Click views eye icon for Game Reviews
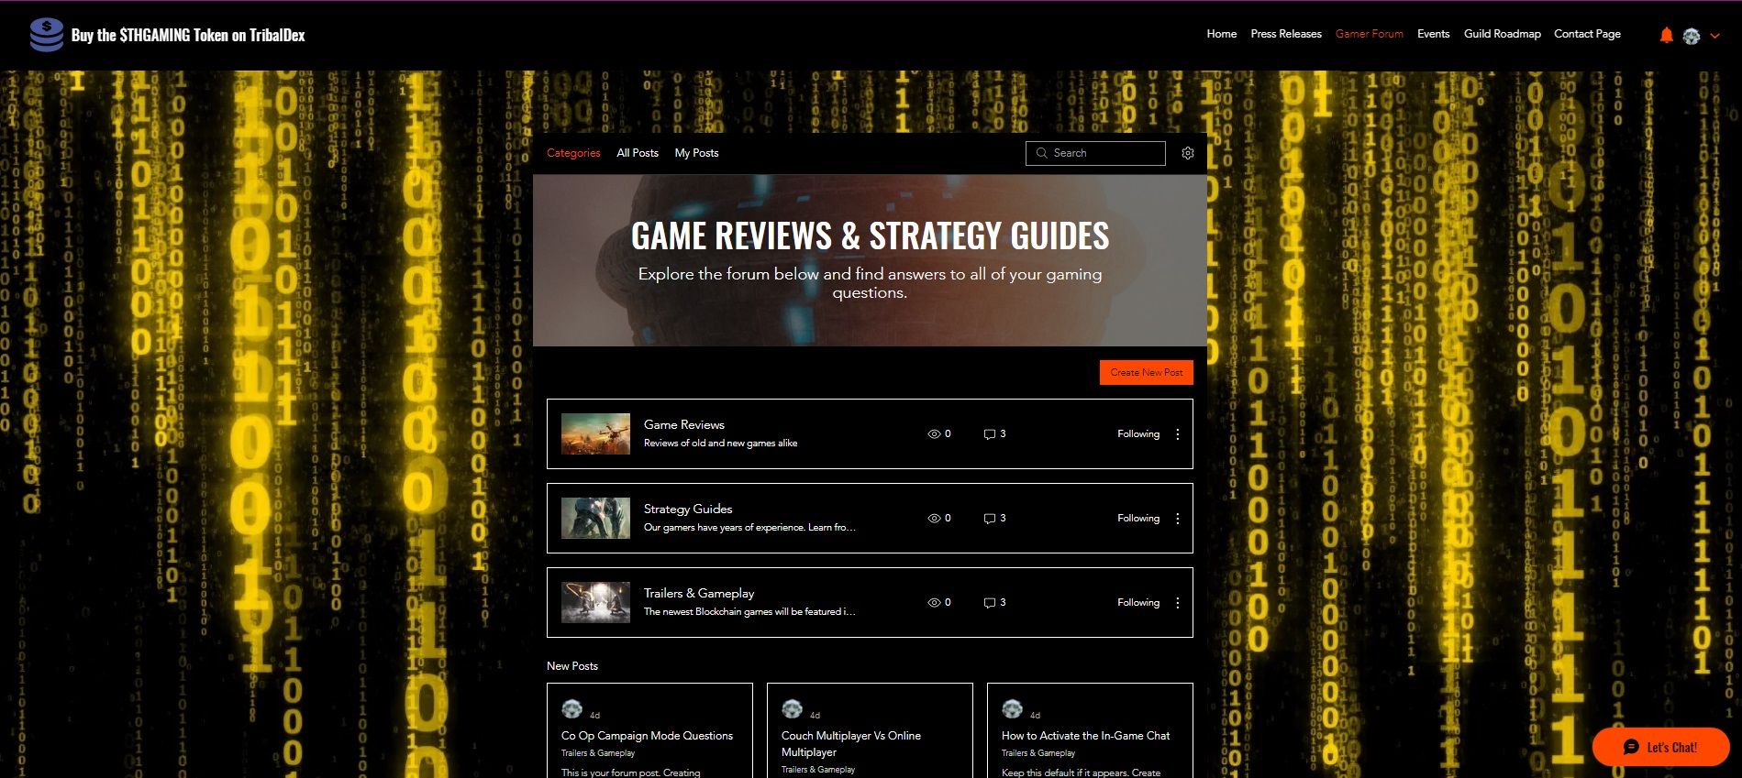The image size is (1742, 778). 934,434
